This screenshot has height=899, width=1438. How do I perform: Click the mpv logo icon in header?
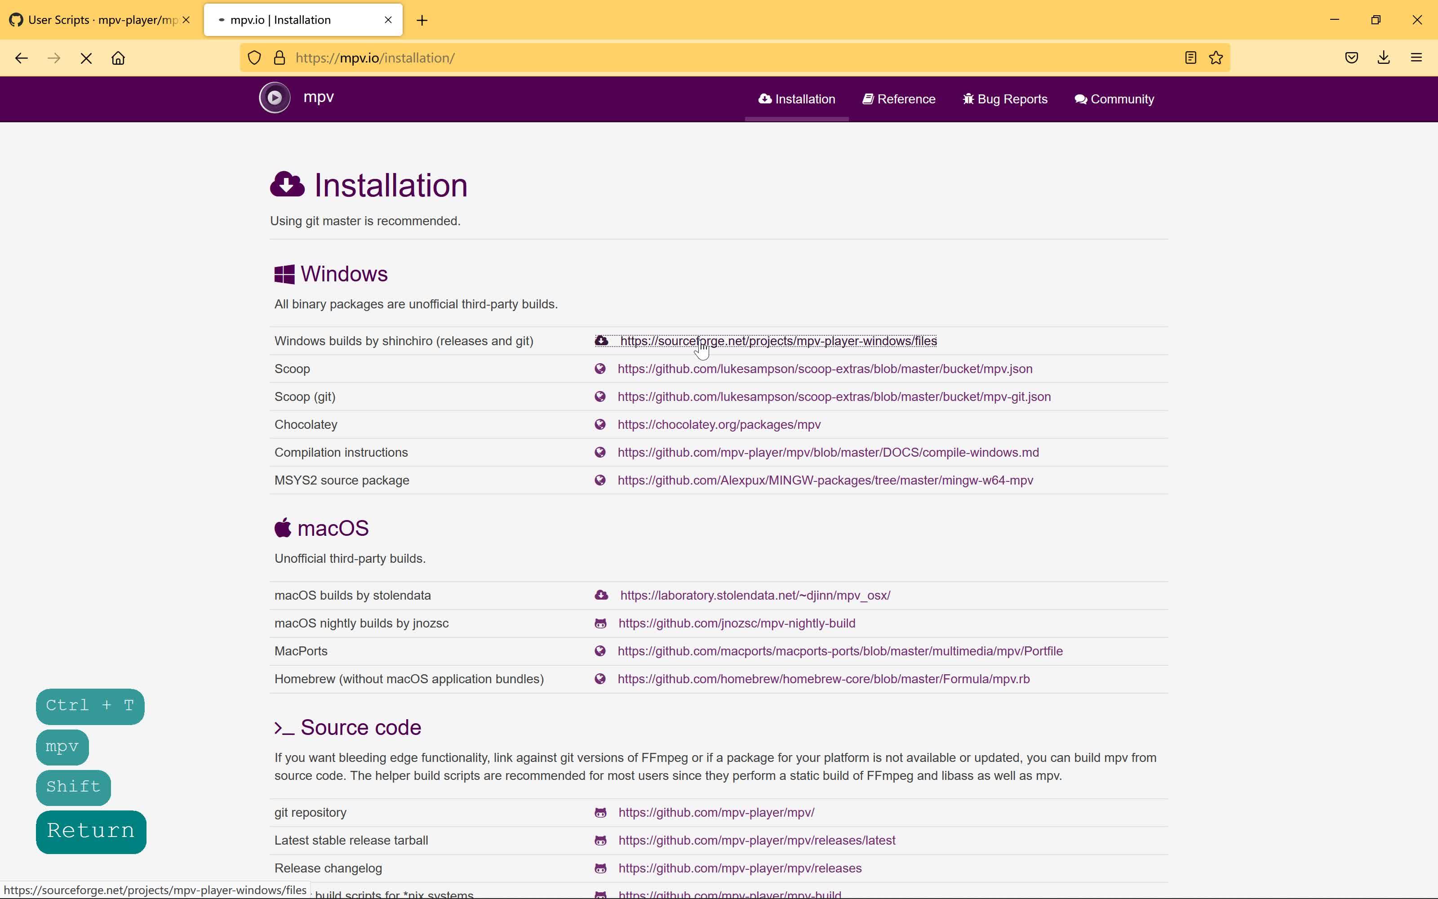coord(275,98)
